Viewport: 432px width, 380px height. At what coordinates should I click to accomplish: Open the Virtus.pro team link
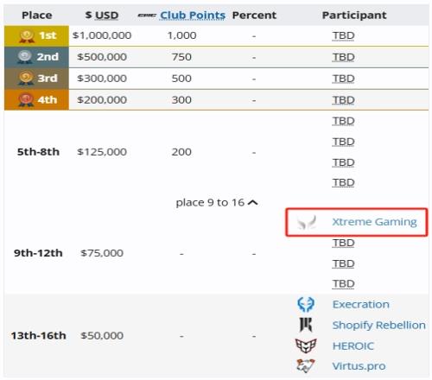tap(359, 366)
